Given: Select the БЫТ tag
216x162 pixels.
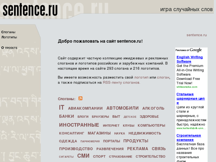Looking at the screenshot, I should tap(116, 117).
